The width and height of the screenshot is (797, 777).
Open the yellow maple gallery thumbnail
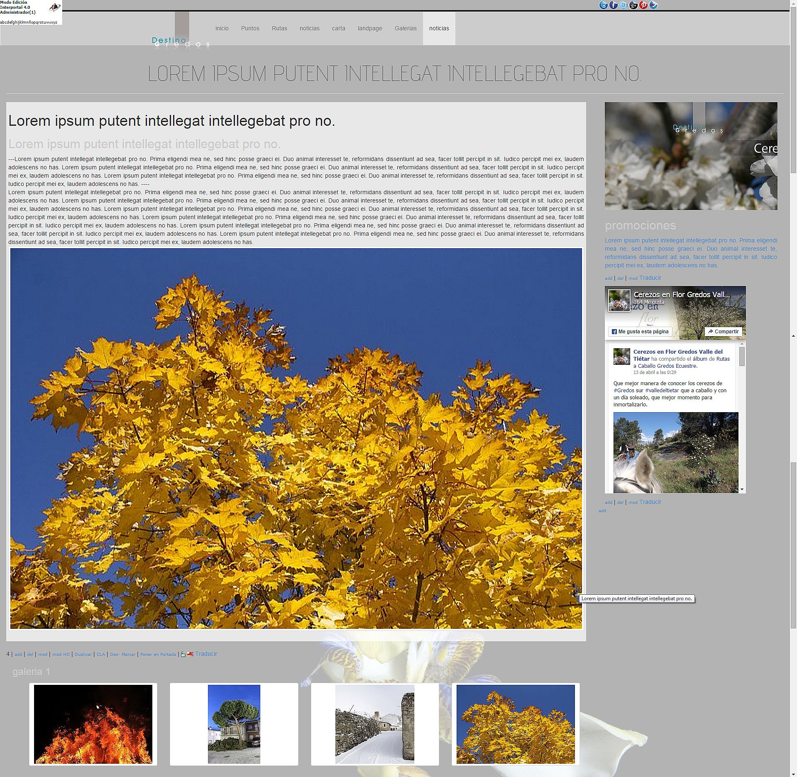[516, 724]
